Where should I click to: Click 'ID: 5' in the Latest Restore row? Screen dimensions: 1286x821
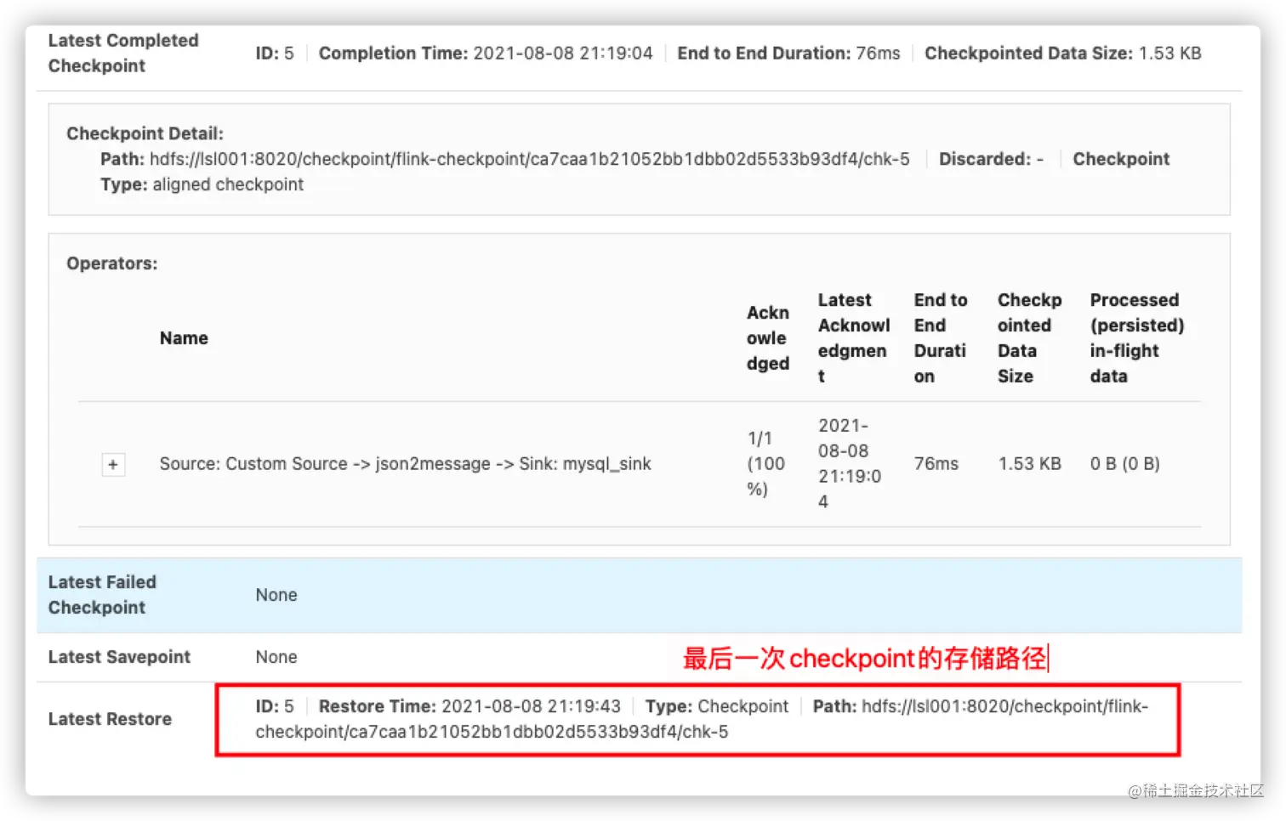tap(275, 706)
